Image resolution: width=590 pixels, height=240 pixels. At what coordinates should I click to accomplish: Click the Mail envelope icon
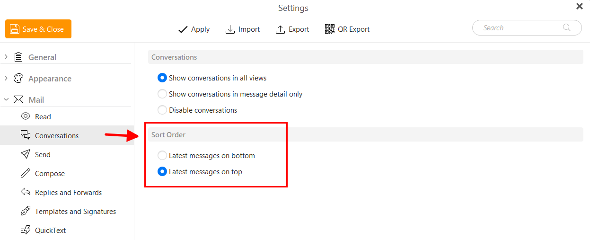18,99
